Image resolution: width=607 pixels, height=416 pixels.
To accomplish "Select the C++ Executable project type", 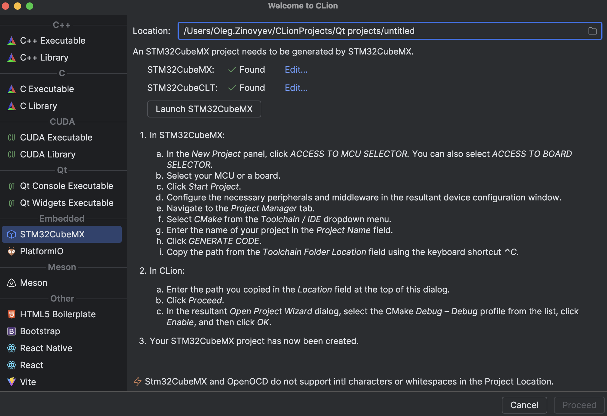I will click(x=52, y=40).
